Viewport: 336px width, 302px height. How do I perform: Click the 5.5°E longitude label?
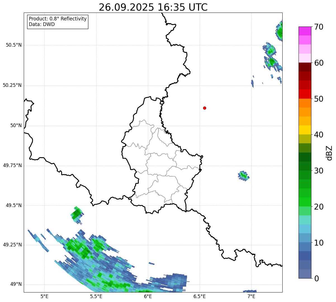(96, 296)
